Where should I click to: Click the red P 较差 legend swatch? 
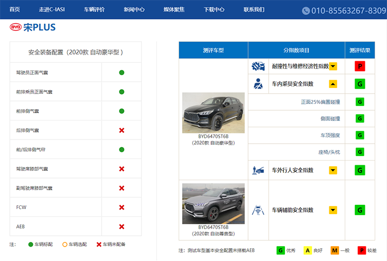tap(362, 250)
